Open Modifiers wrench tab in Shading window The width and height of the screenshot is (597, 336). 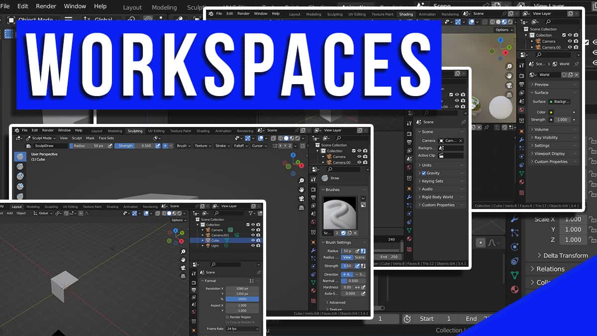521,140
